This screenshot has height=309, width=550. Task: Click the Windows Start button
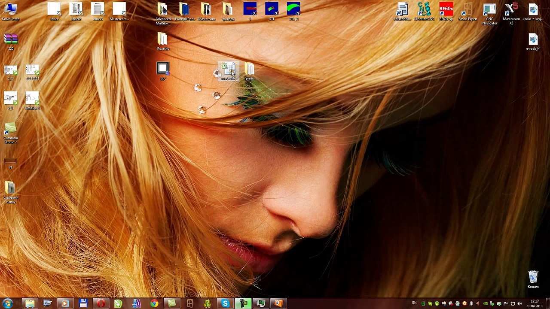8,303
